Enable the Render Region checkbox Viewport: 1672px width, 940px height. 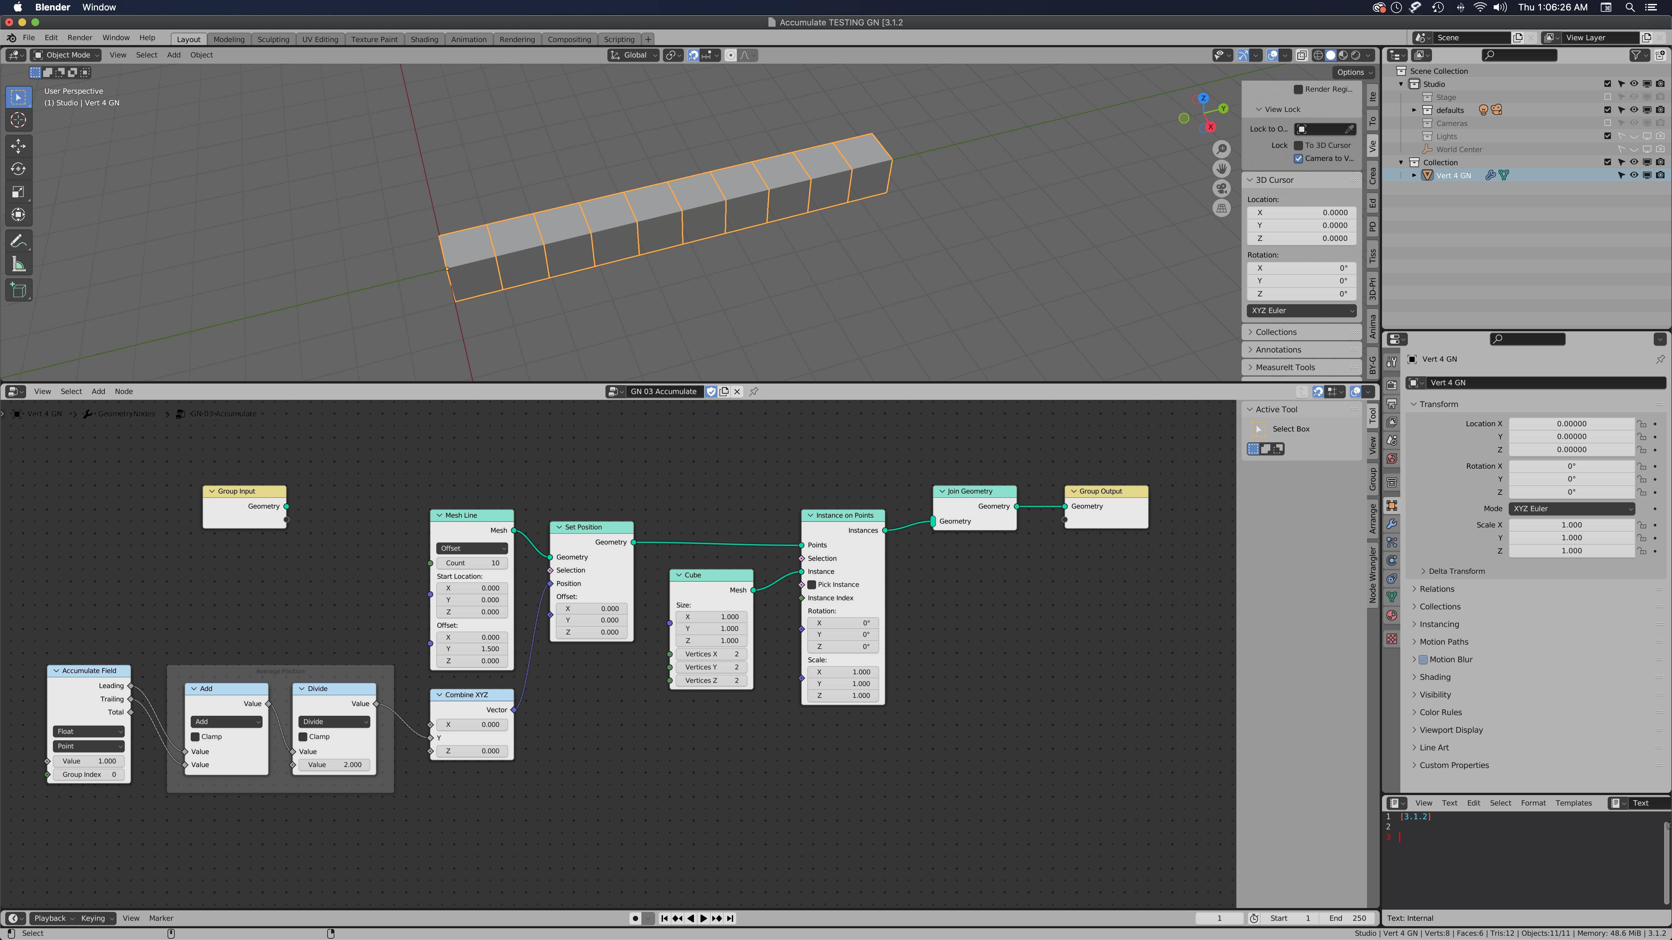pos(1298,89)
